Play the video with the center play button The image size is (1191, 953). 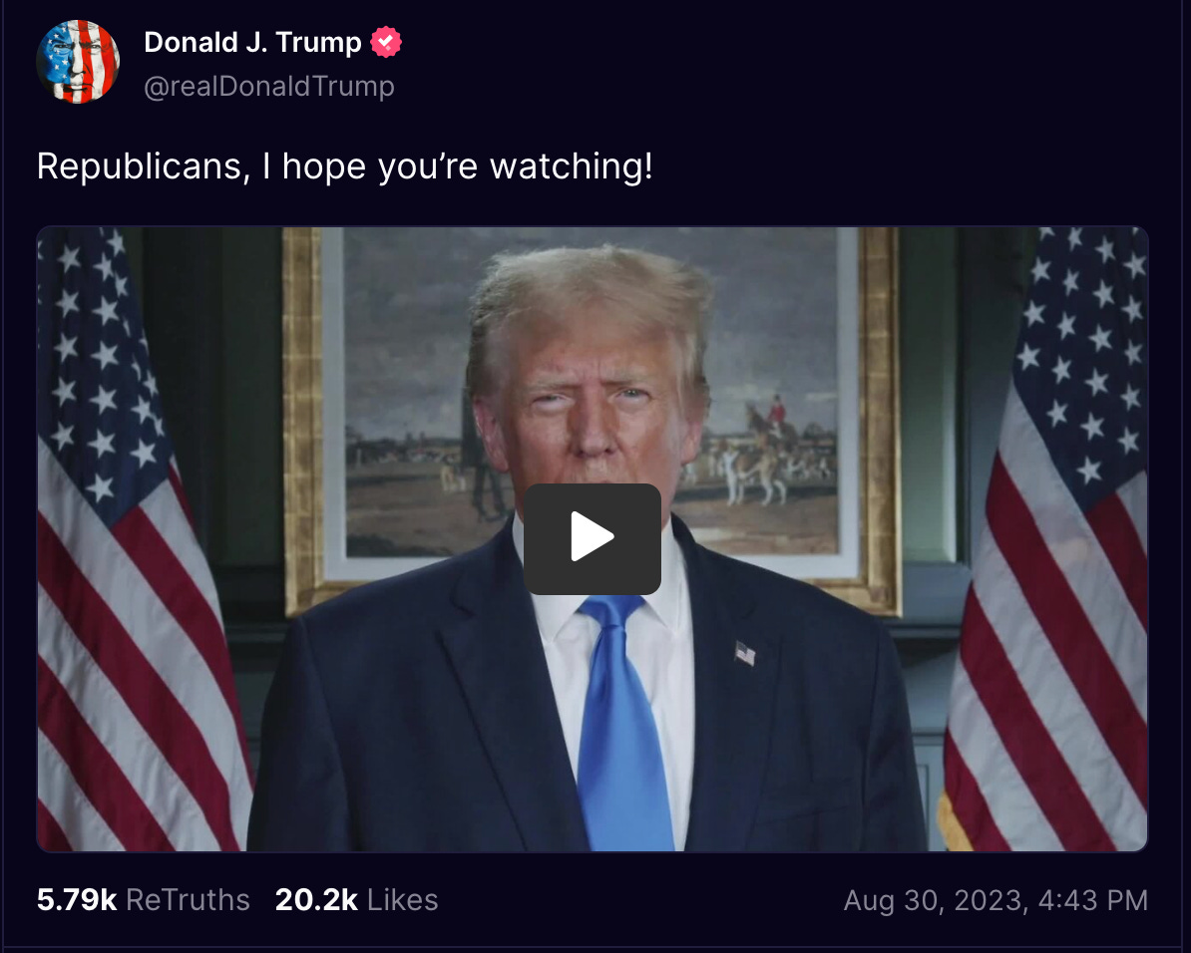coord(593,538)
